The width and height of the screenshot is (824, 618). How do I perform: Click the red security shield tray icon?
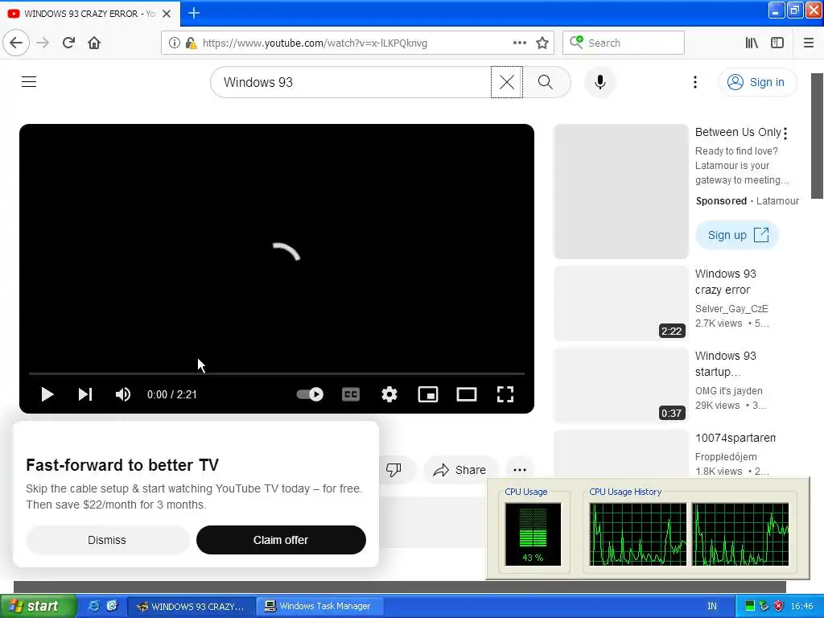778,607
